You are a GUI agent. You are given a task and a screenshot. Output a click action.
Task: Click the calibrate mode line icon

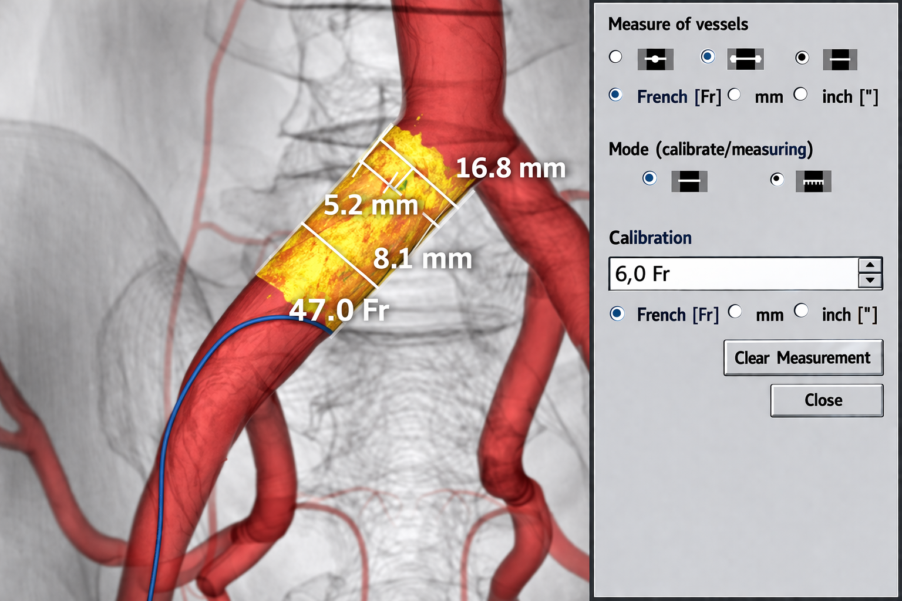pyautogui.click(x=689, y=181)
